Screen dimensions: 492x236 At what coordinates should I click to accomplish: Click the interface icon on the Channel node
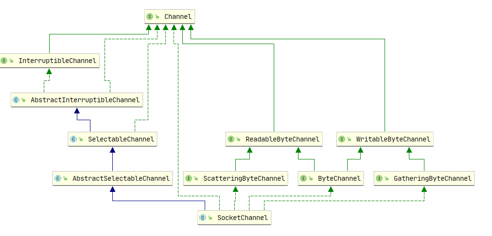(x=150, y=17)
